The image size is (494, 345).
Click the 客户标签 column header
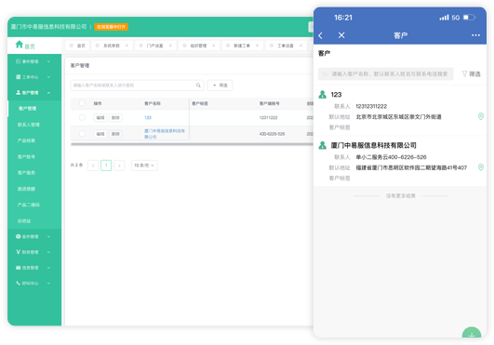(200, 103)
